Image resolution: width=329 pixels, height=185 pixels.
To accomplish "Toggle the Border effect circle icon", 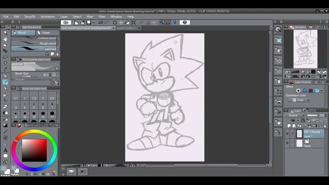I will pos(298,90).
